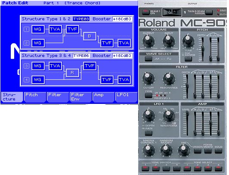Click the Pitch envelope Depth slider
This screenshot has height=175, width=229.
point(203,50)
